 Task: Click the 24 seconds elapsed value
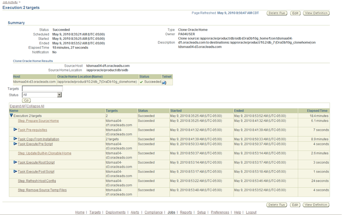(320, 181)
